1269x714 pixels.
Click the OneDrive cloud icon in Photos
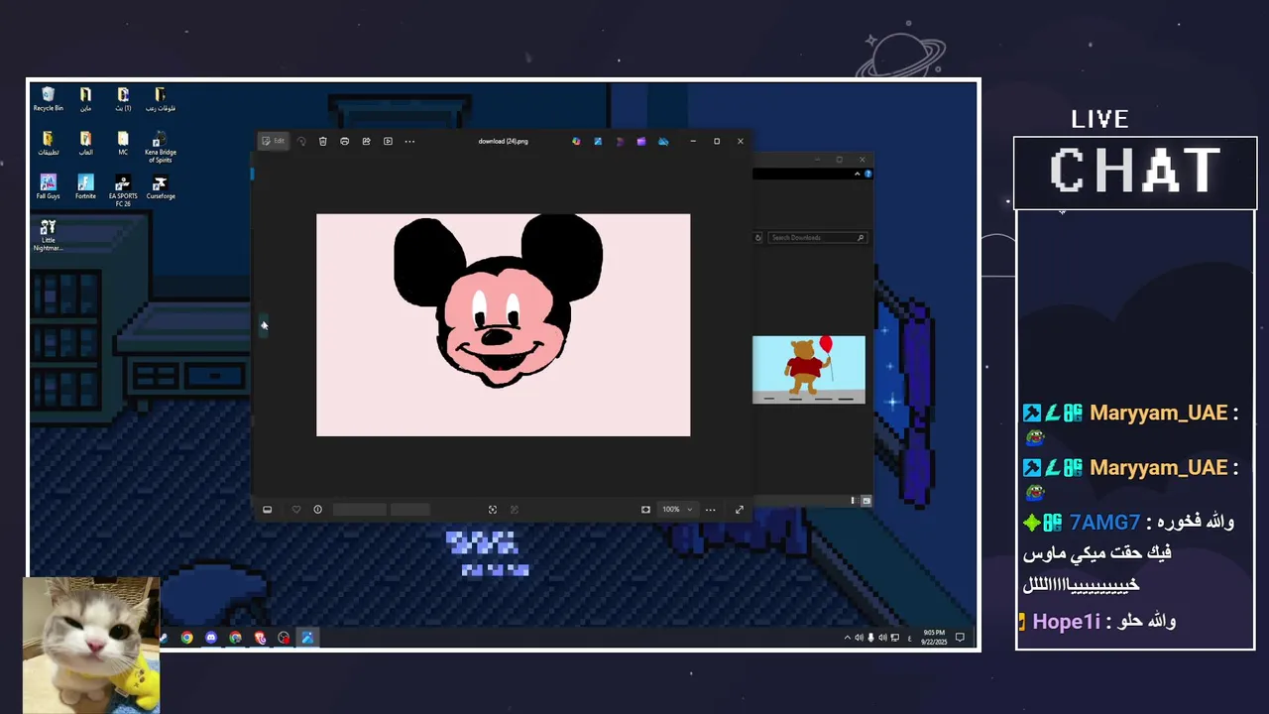coord(663,141)
